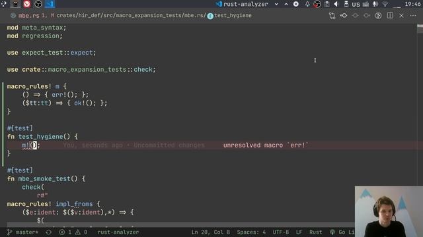Open clipboard tray icon
The width and height of the screenshot is (423, 237).
coord(327,4)
